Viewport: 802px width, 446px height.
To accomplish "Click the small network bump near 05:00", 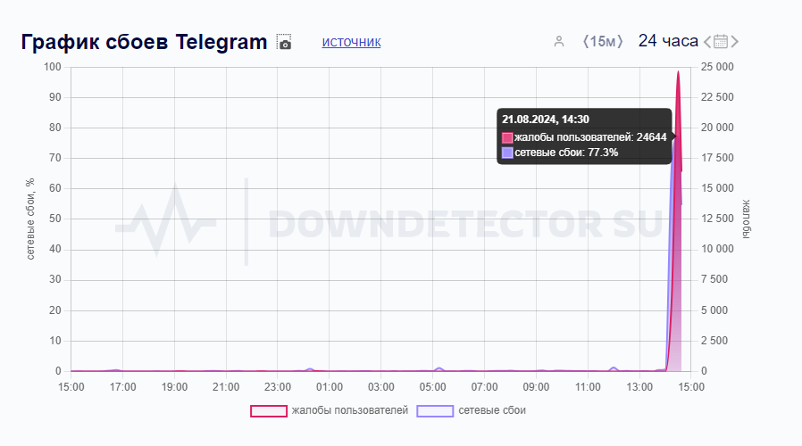I will coord(439,369).
